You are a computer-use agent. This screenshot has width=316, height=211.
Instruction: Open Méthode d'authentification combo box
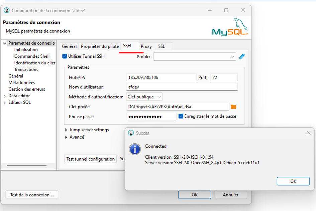(x=144, y=97)
